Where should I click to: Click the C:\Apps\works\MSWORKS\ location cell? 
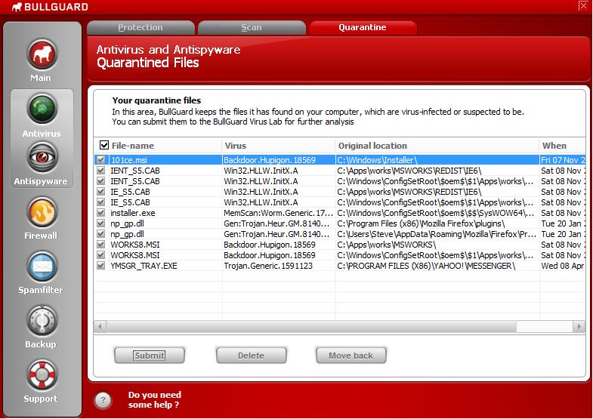[387, 245]
